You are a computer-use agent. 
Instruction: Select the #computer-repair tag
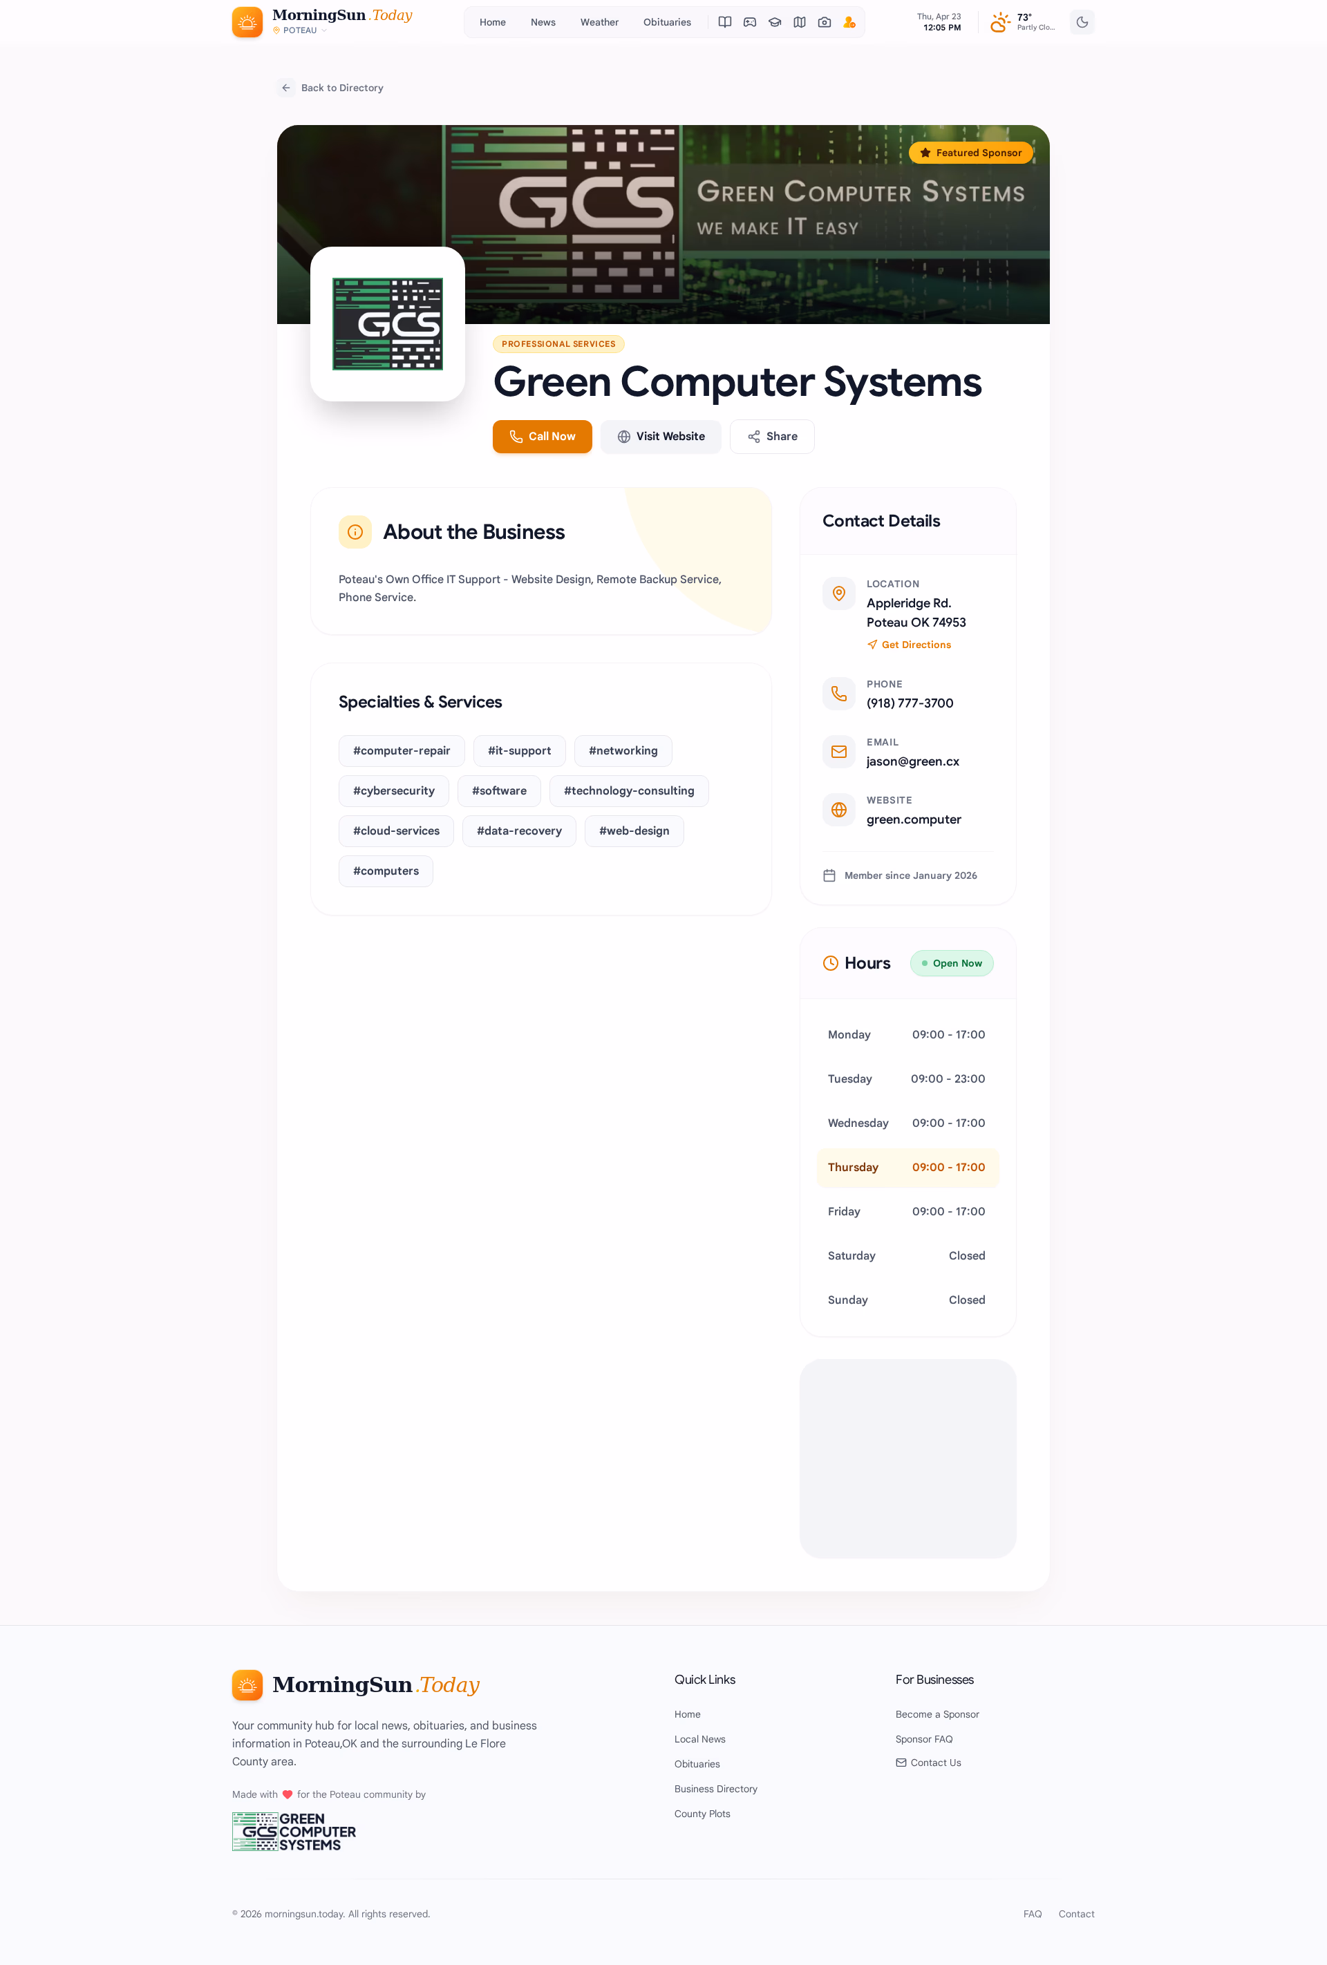pos(402,751)
